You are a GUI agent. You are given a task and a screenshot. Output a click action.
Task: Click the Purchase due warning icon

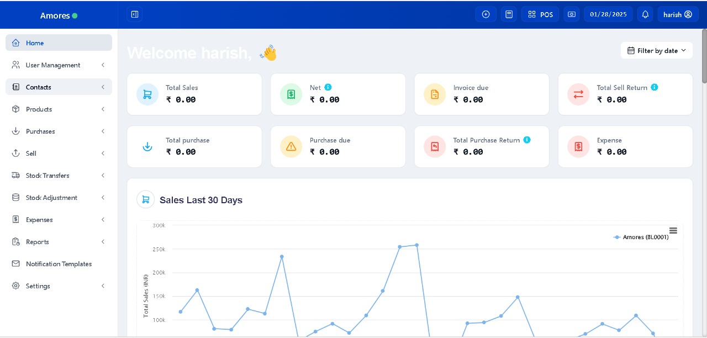(291, 146)
